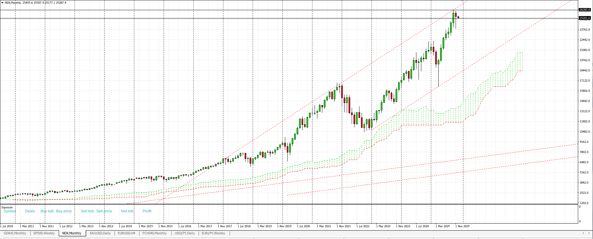593x239 pixels.
Task: Open the SP500,Weekly chart tab
Action: (x=44, y=233)
